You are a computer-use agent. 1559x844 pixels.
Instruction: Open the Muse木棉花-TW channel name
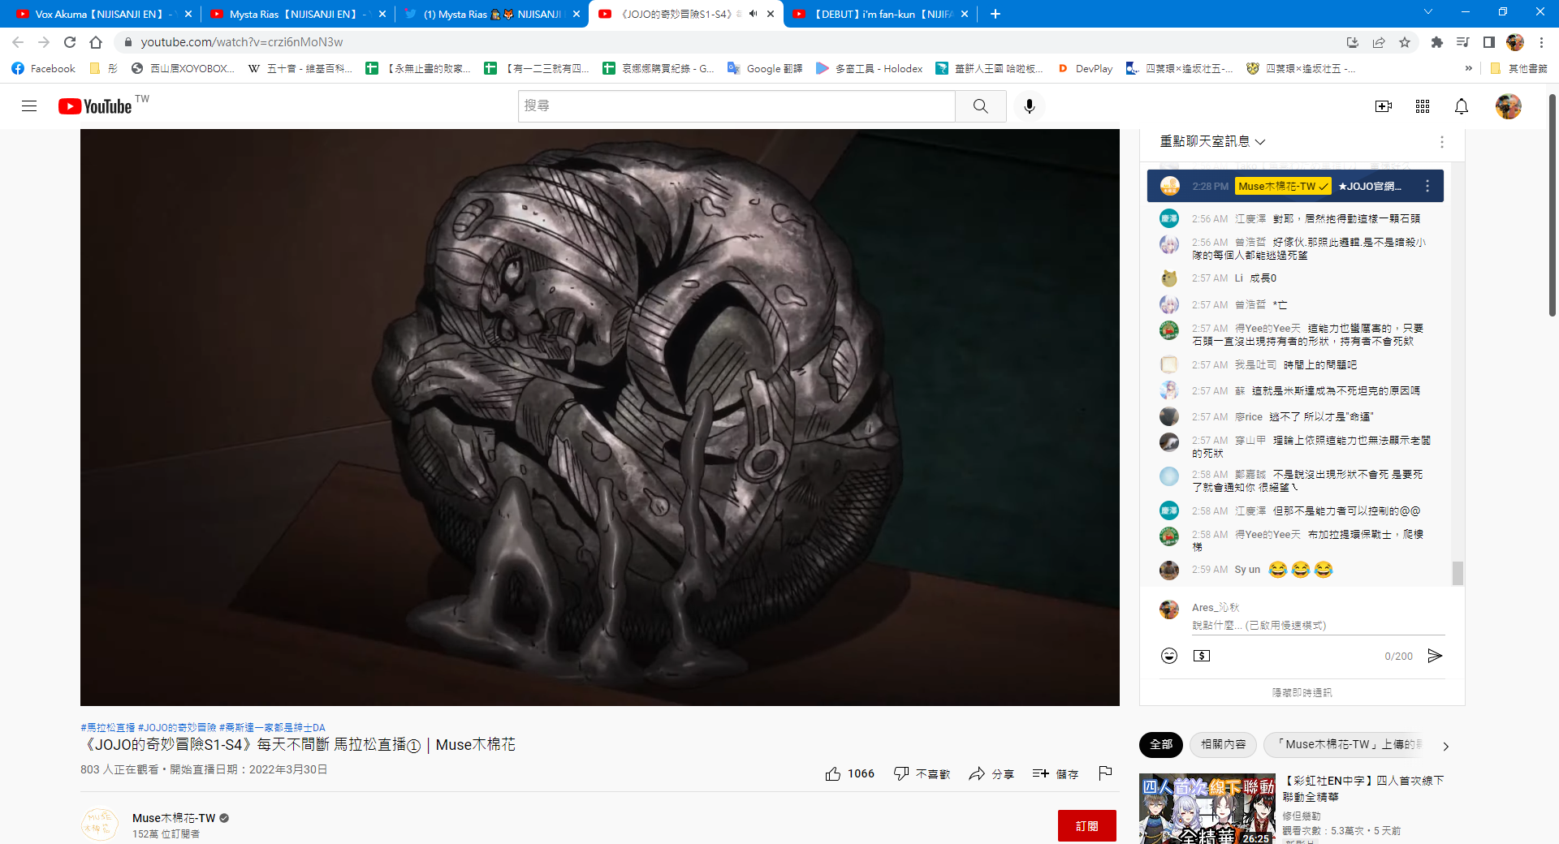[174, 818]
